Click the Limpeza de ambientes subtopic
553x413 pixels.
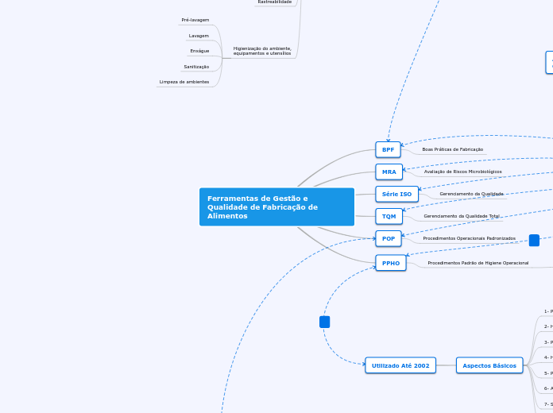pyautogui.click(x=184, y=82)
